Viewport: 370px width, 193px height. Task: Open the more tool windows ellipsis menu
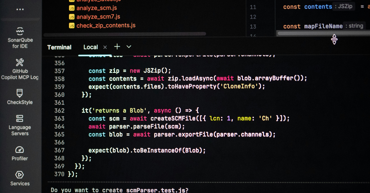point(20,9)
